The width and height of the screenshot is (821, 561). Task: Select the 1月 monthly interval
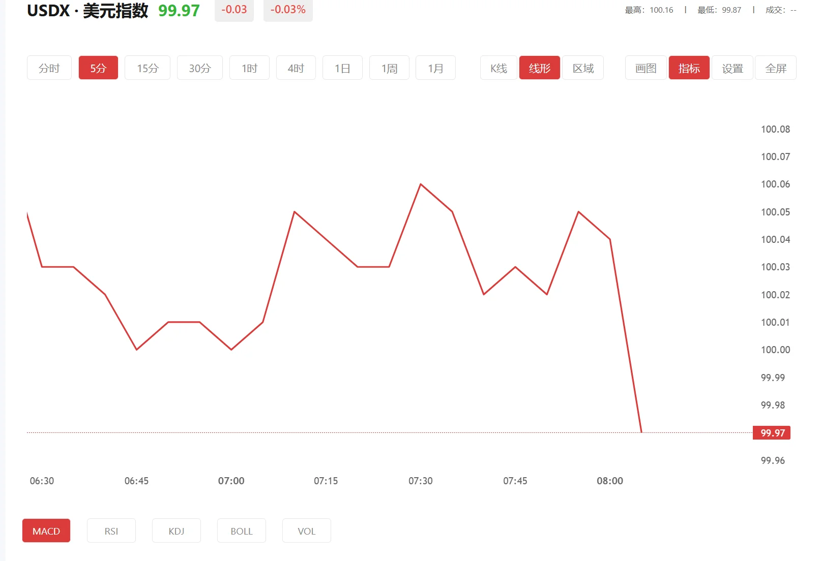tap(435, 68)
